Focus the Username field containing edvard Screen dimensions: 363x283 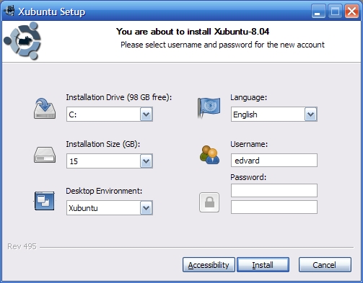[274, 160]
